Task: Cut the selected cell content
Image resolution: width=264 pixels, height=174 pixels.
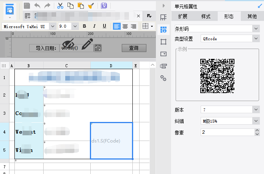Action: point(60,6)
